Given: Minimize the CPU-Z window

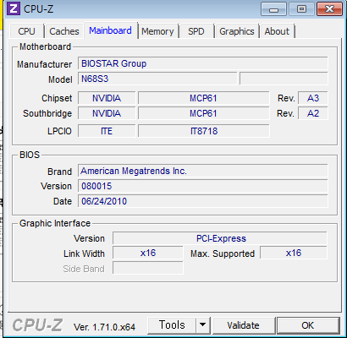Looking at the screenshot, I should (273, 9).
